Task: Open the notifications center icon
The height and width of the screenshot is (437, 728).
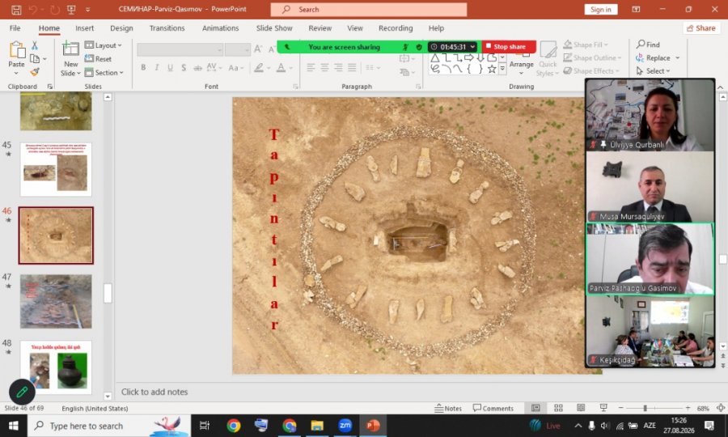Action: (x=709, y=426)
